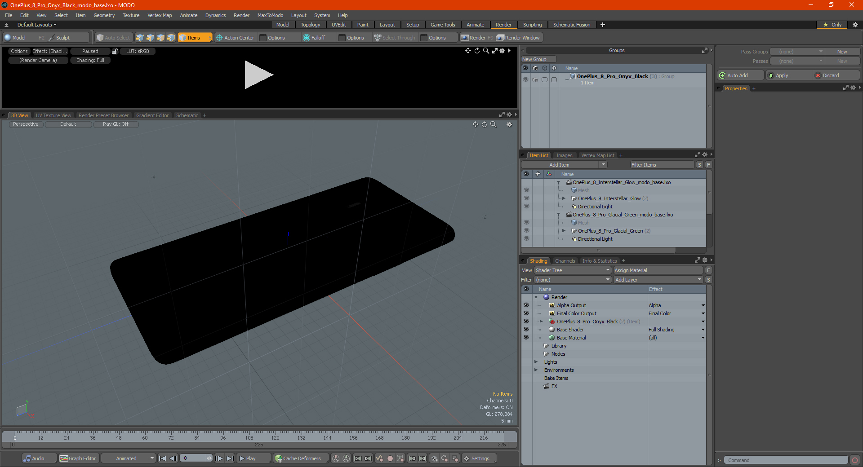
Task: Collapse the Render node in Shader Tree
Action: (536, 297)
